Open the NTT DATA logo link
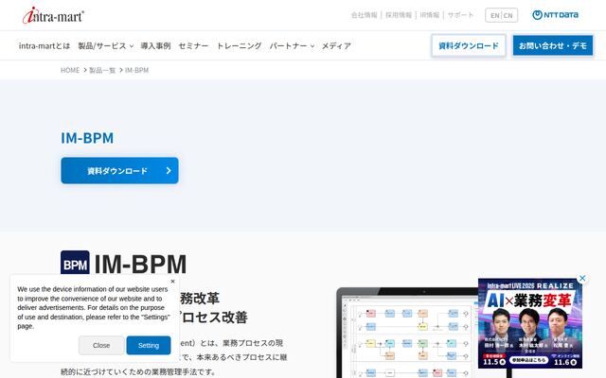This screenshot has height=378, width=606. pos(555,15)
